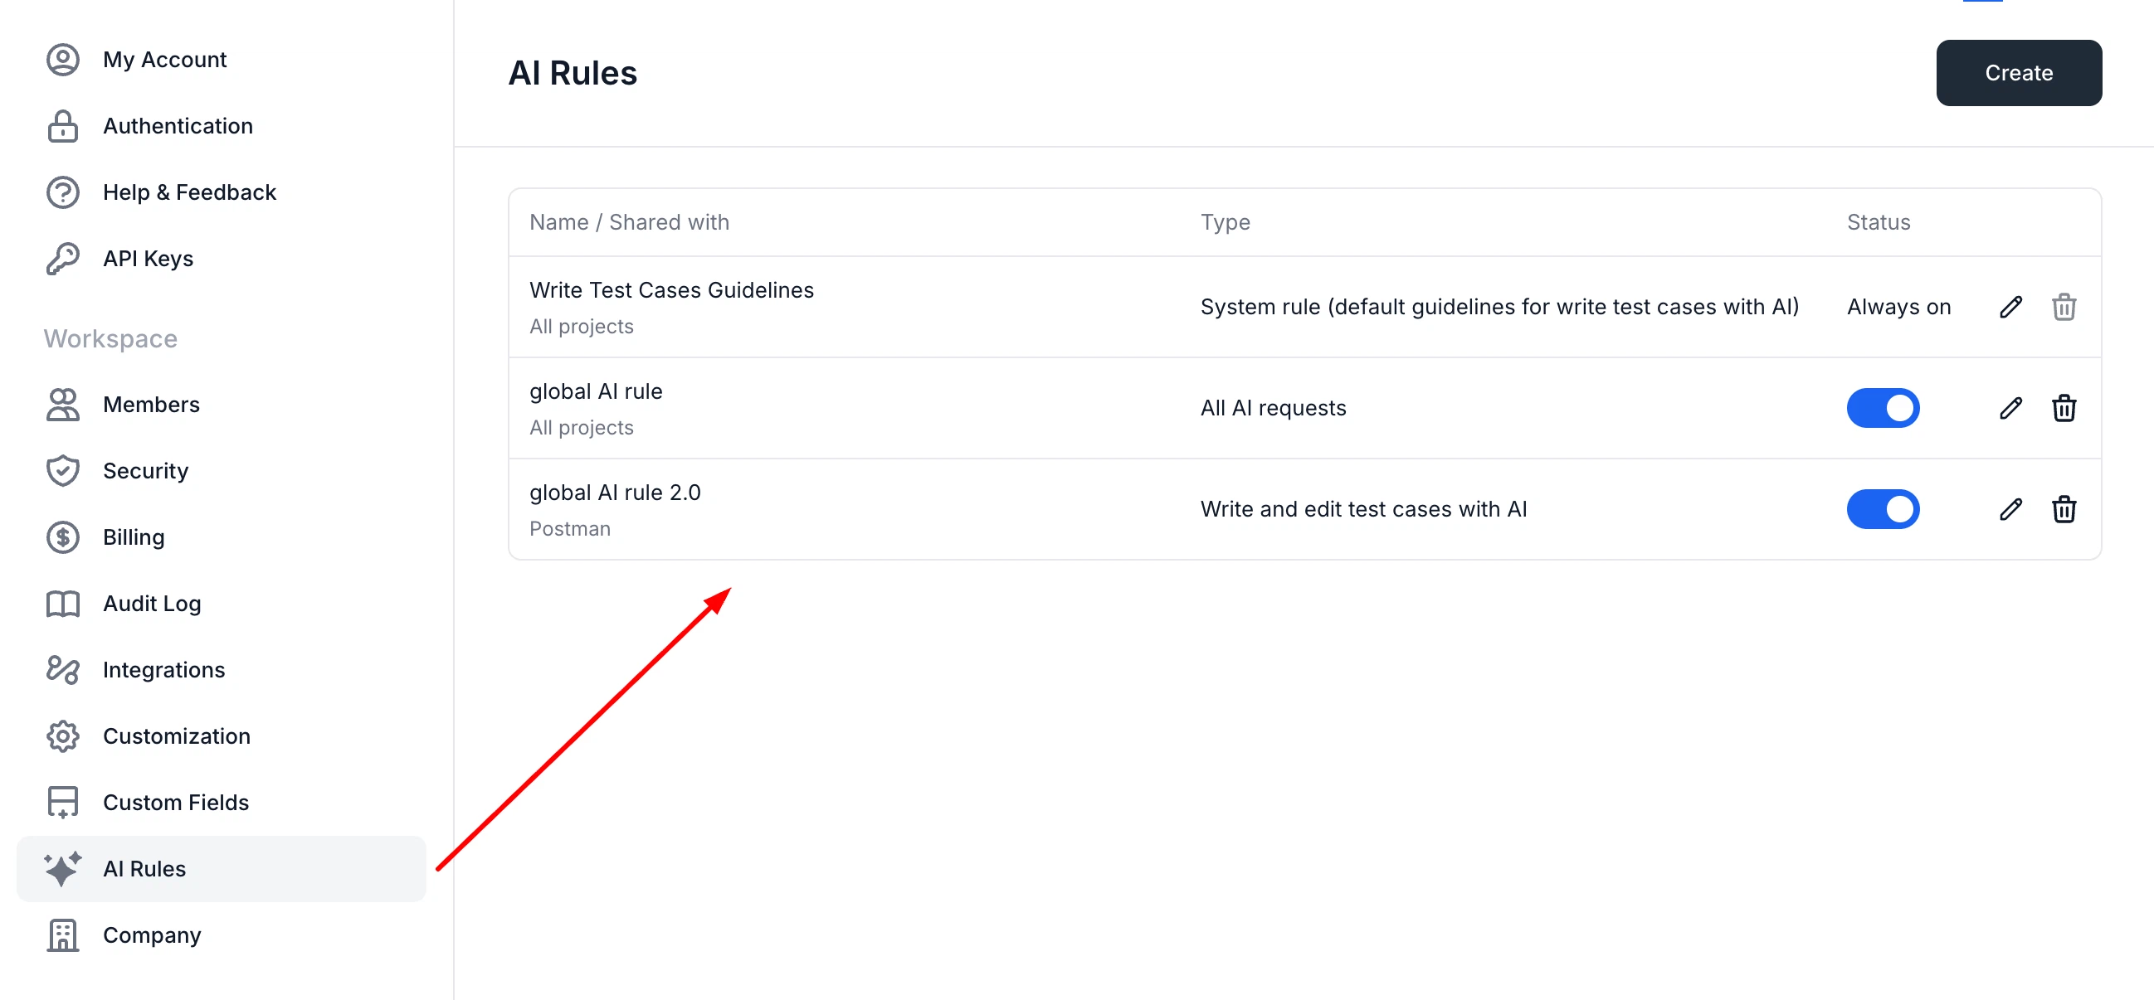Click the AI Rules sparkle icon
The height and width of the screenshot is (1000, 2154).
click(x=62, y=868)
